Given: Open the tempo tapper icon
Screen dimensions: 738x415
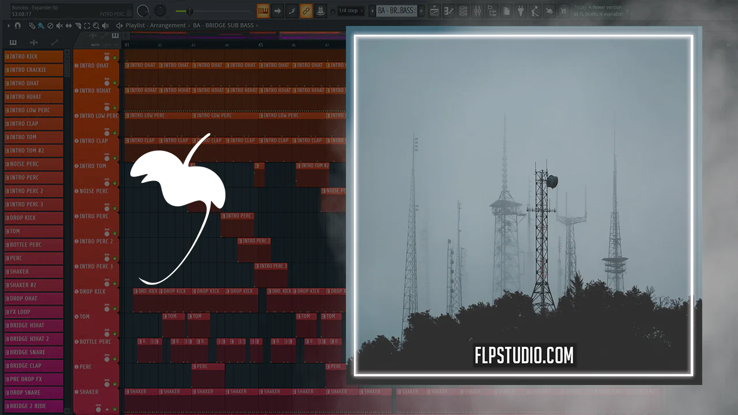Looking at the screenshot, I should 535,10.
